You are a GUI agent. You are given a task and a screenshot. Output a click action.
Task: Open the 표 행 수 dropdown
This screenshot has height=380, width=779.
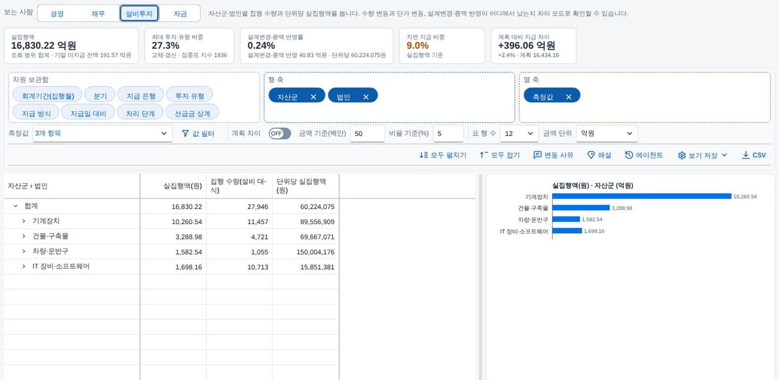[x=519, y=133]
